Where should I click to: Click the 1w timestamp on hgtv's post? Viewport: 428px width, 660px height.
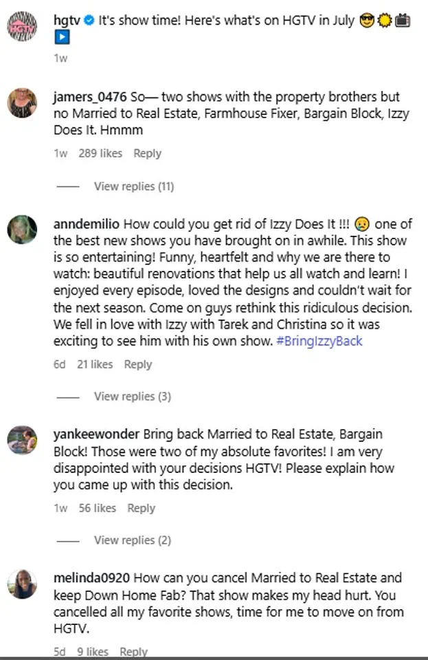(59, 58)
